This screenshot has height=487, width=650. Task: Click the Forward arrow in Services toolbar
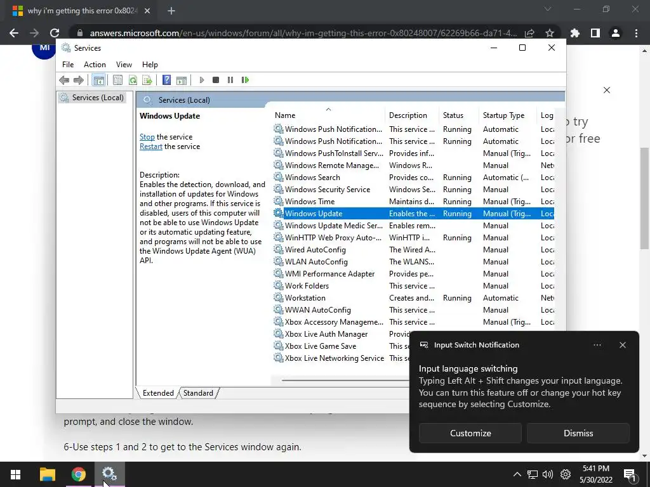(x=78, y=80)
